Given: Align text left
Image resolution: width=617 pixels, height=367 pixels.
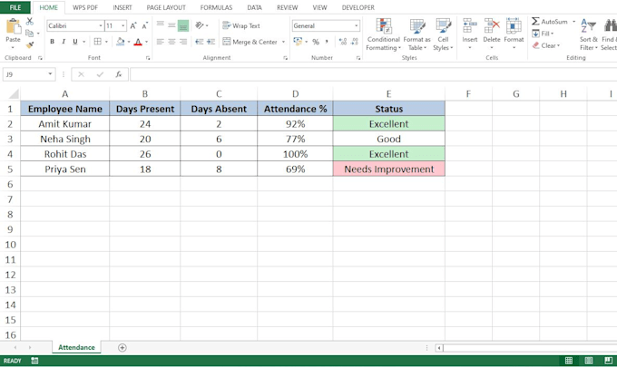Looking at the screenshot, I should pyautogui.click(x=161, y=42).
